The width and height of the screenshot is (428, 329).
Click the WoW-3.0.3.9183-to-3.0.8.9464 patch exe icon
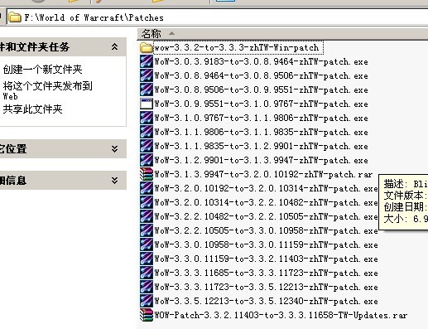tap(147, 61)
